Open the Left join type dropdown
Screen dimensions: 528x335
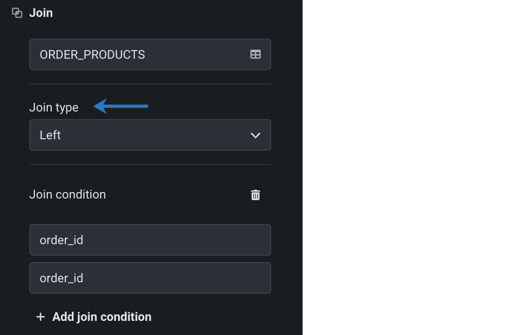tap(150, 135)
